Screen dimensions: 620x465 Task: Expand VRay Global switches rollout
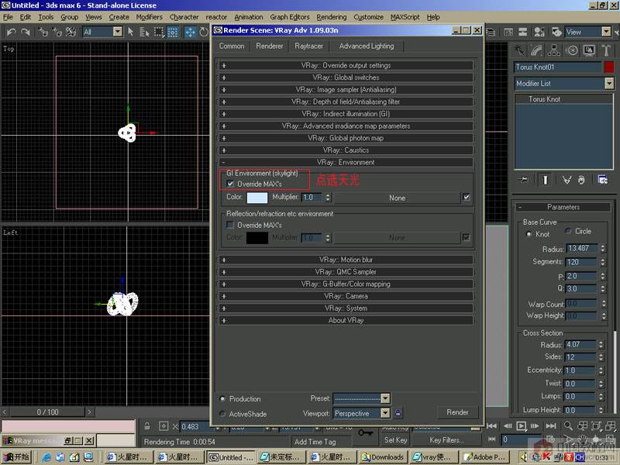pyautogui.click(x=346, y=77)
